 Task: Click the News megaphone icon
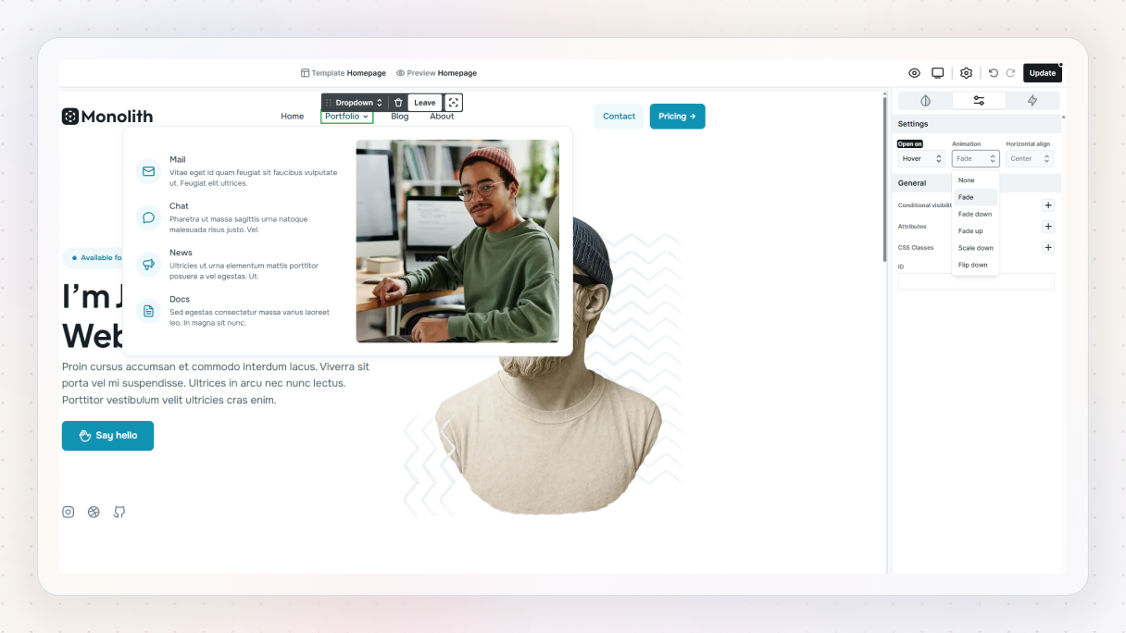[x=148, y=264]
